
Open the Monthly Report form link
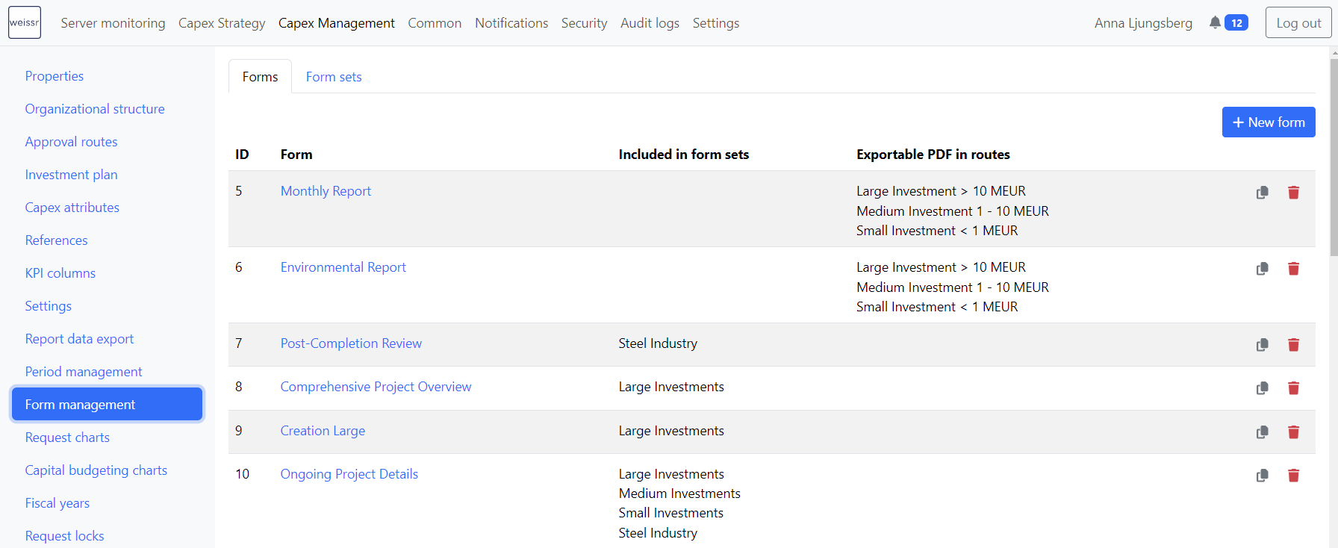pos(326,191)
